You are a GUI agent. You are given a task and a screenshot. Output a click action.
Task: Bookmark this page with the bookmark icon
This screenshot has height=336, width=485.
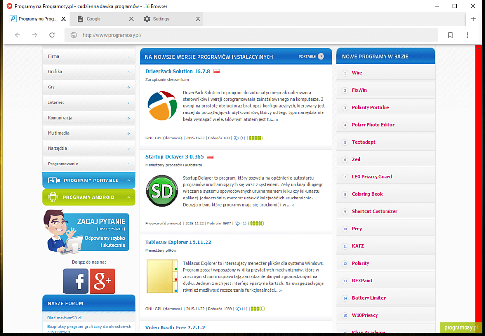pos(450,35)
